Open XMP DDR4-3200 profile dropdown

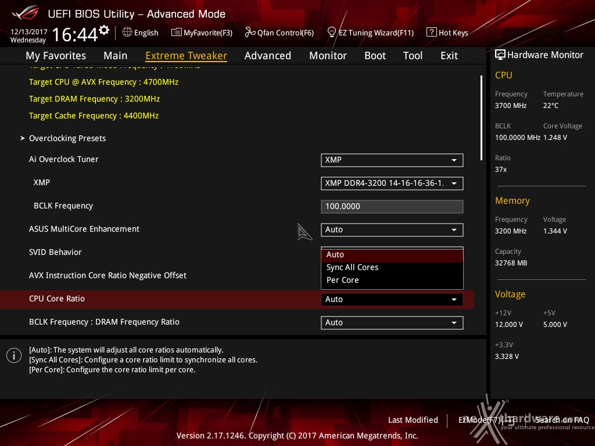point(392,183)
